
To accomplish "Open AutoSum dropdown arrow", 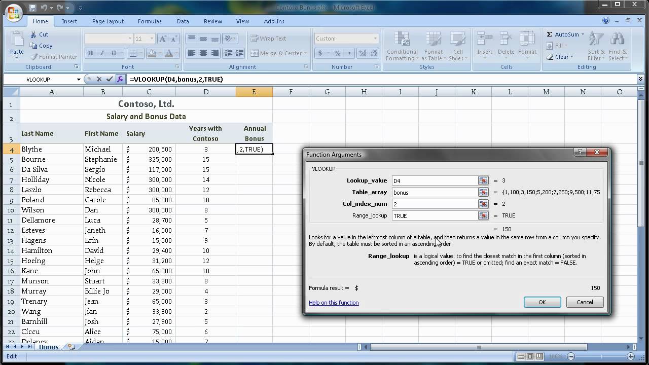I will coord(583,34).
